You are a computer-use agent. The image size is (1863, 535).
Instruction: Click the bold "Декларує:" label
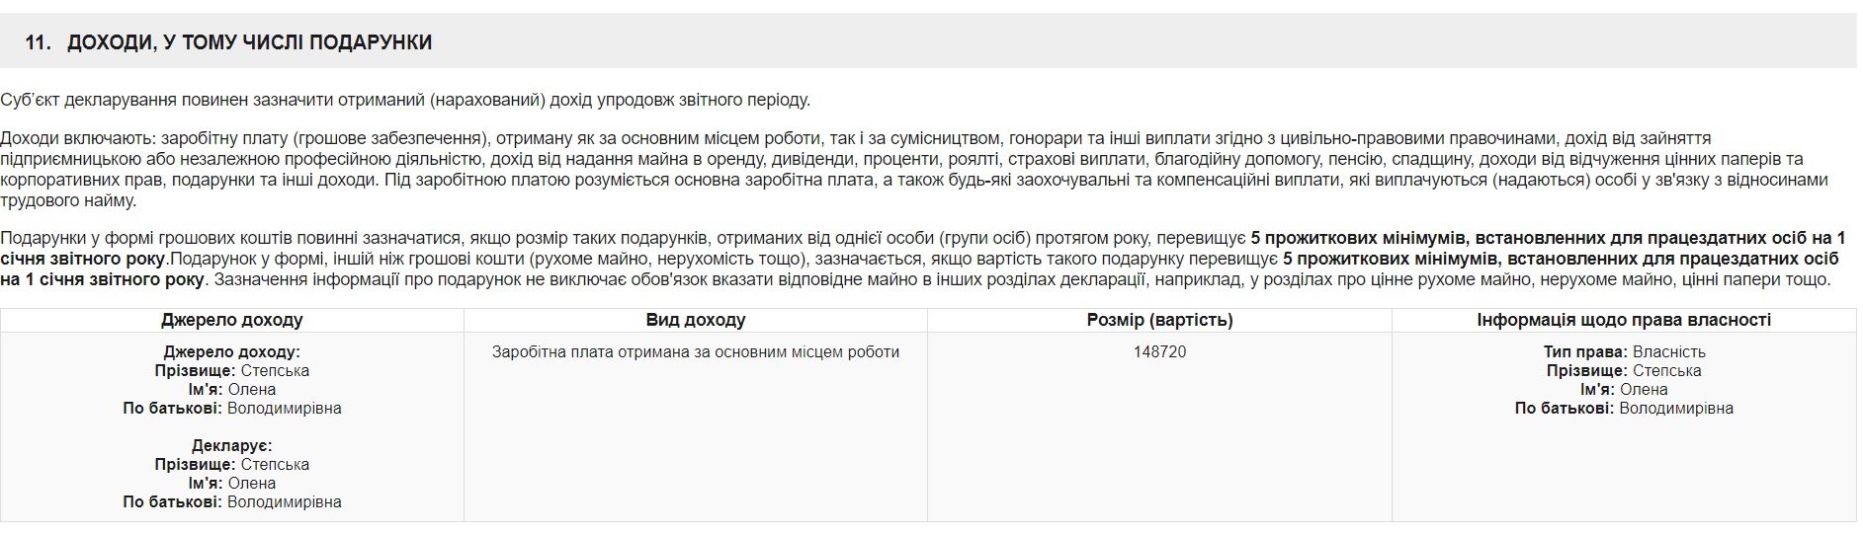(231, 445)
